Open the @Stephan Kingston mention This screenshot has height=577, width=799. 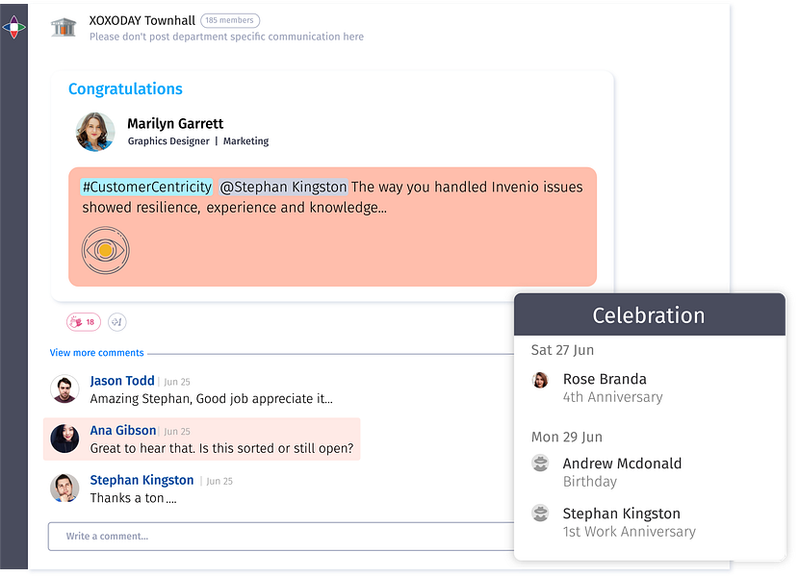(x=283, y=187)
